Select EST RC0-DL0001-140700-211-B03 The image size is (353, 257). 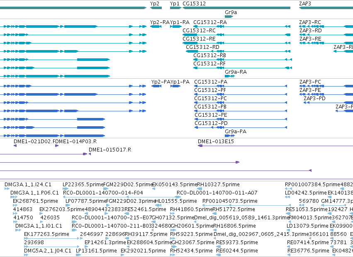point(112,226)
